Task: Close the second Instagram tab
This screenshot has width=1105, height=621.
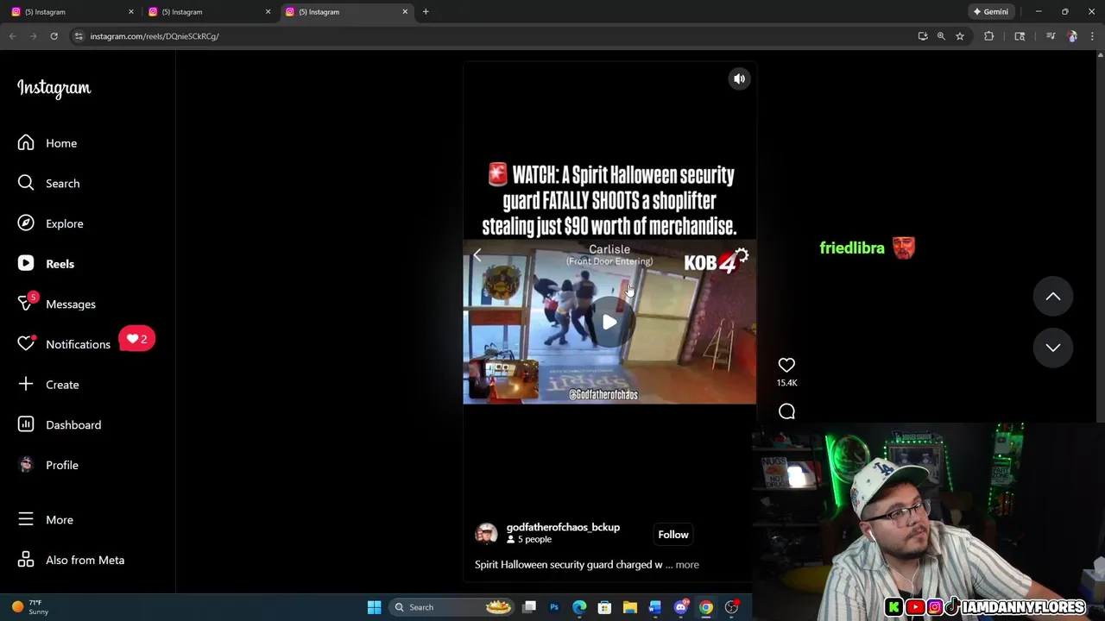Action: click(268, 12)
